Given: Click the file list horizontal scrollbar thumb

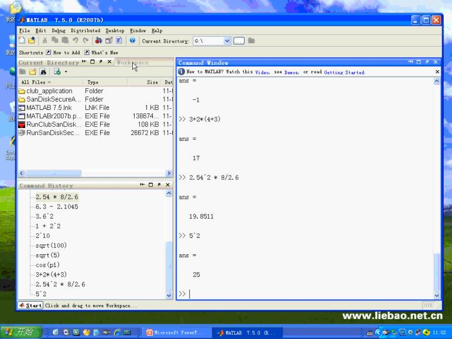Looking at the screenshot, I should [53, 173].
